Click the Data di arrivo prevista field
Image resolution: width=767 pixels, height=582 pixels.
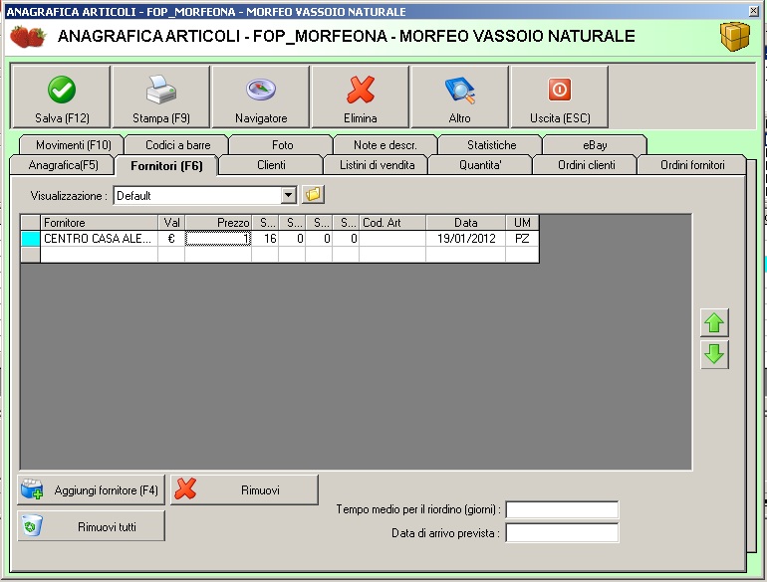click(562, 532)
